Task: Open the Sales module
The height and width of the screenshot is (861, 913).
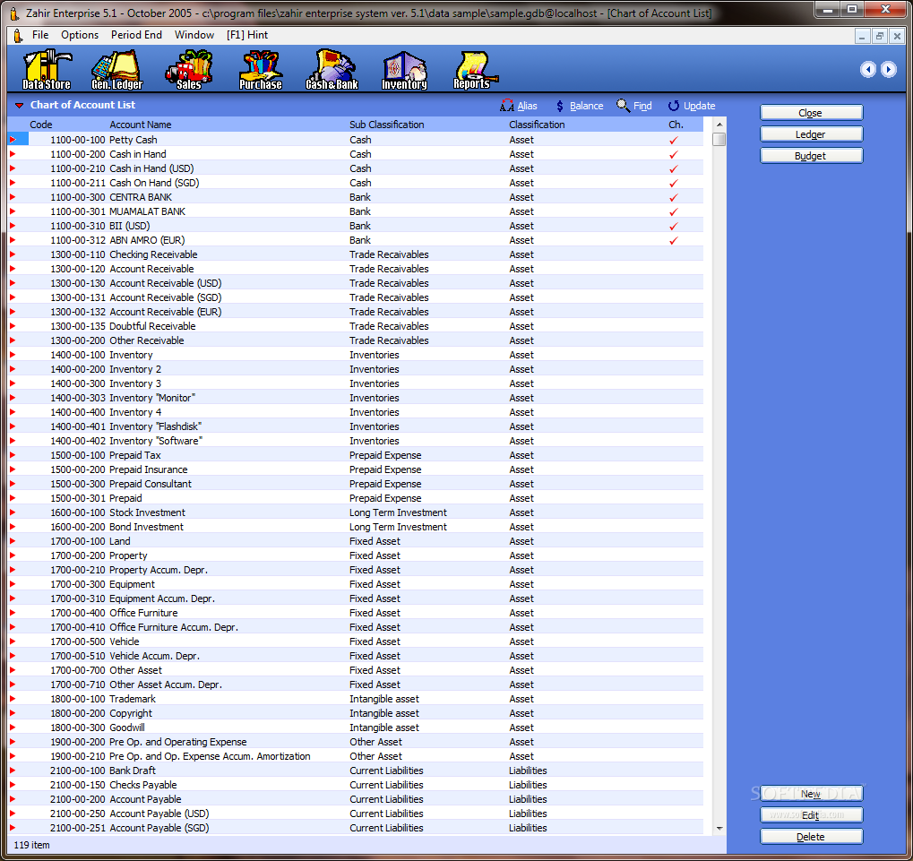Action: coord(189,69)
